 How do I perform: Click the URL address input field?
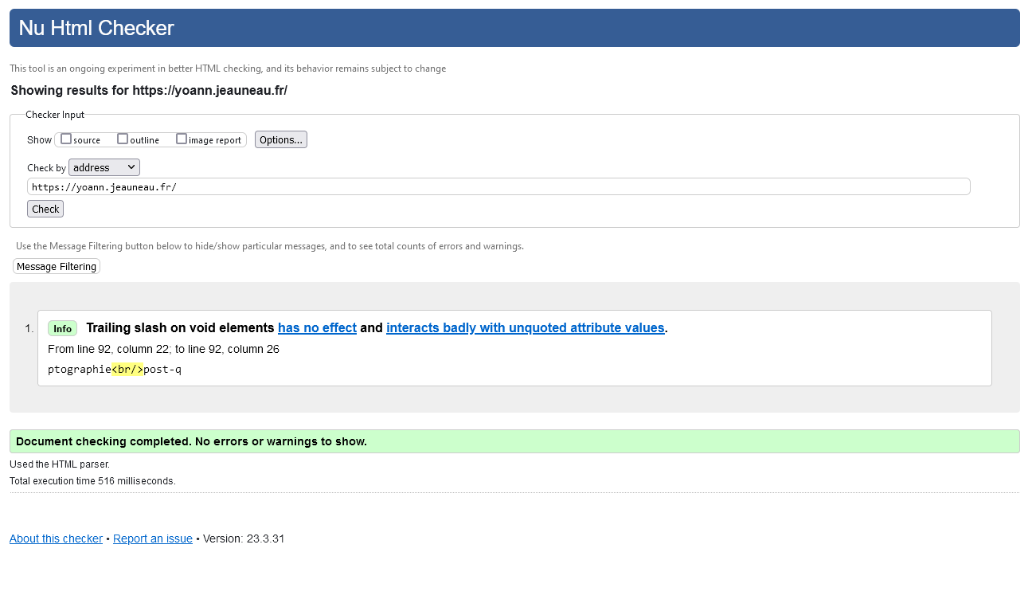498,186
